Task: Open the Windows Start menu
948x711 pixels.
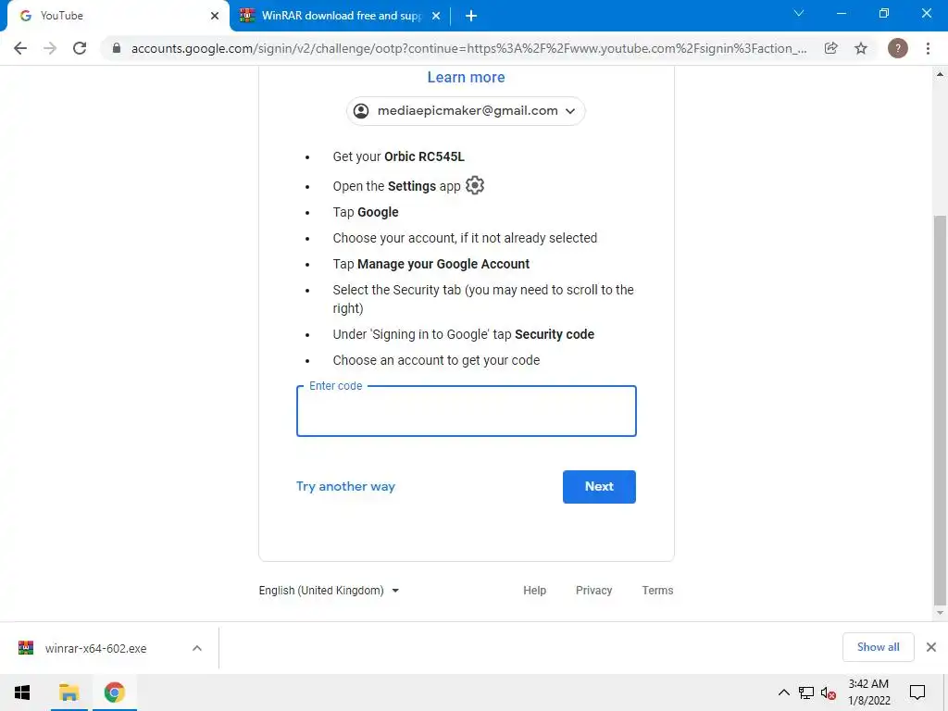Action: [x=22, y=692]
